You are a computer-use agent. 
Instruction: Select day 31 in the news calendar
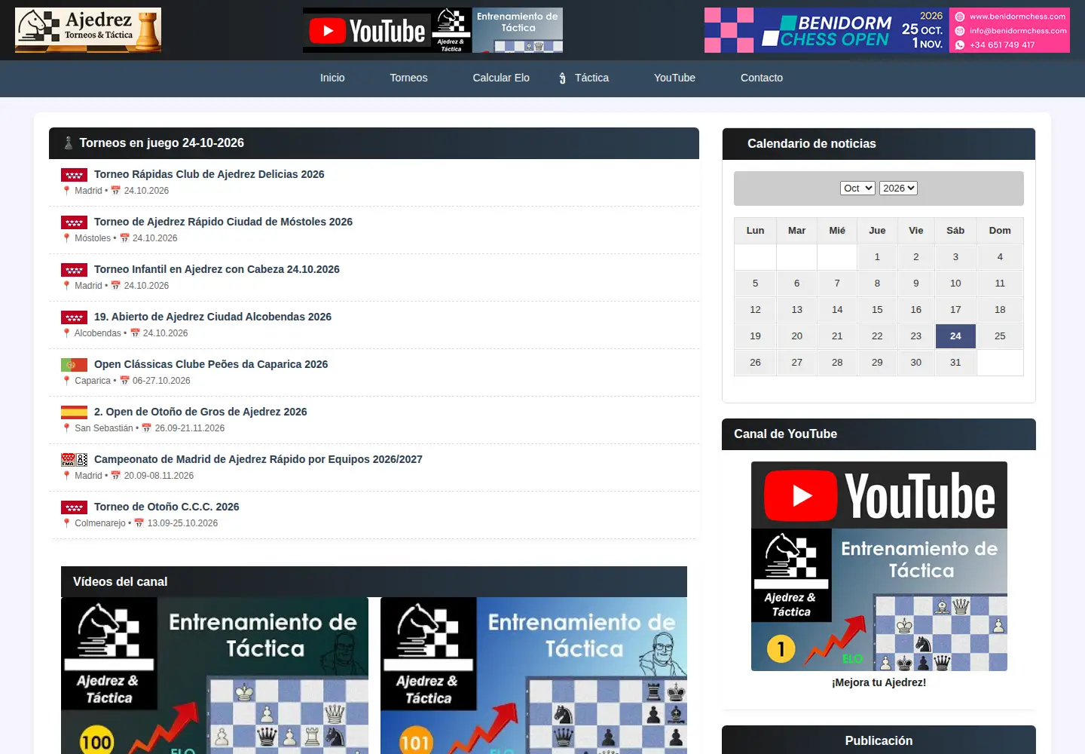955,363
